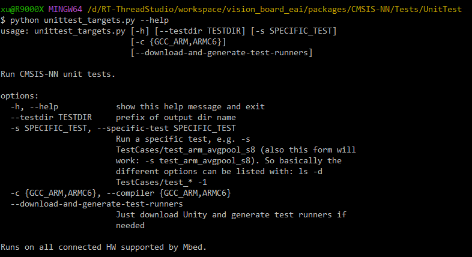Click the -h, --help option entry
Viewport: 472px width, 257px height.
click(x=34, y=107)
